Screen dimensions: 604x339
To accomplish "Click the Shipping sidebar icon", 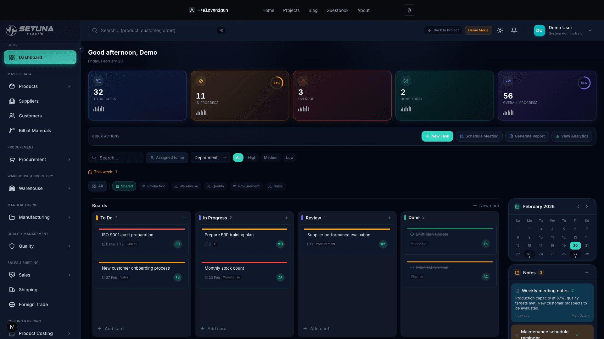I will (12, 290).
